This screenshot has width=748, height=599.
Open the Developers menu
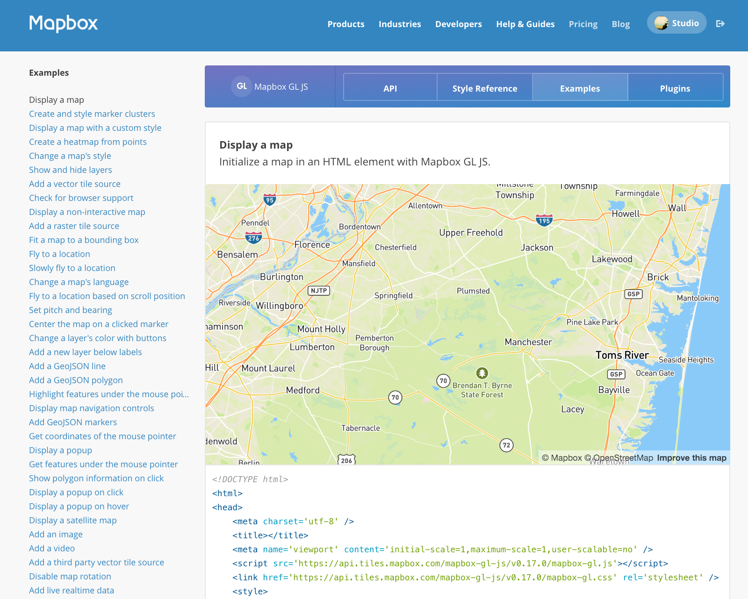pyautogui.click(x=459, y=24)
